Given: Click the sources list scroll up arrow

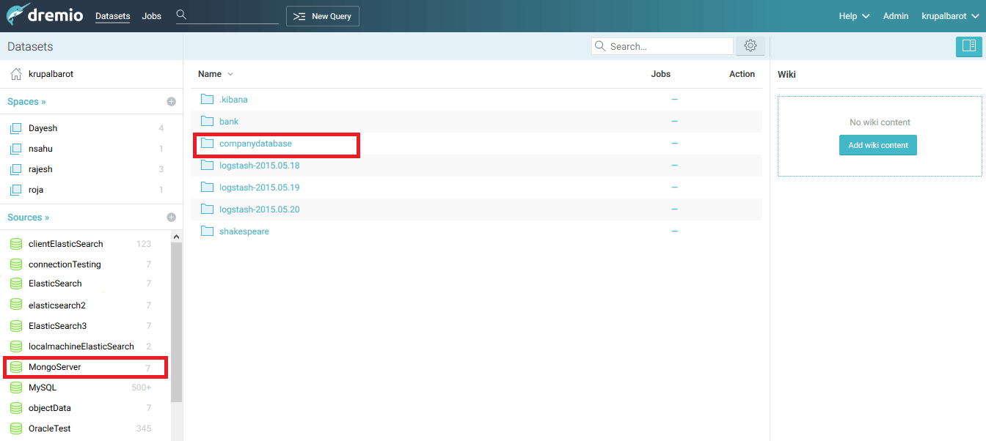Looking at the screenshot, I should (x=176, y=237).
